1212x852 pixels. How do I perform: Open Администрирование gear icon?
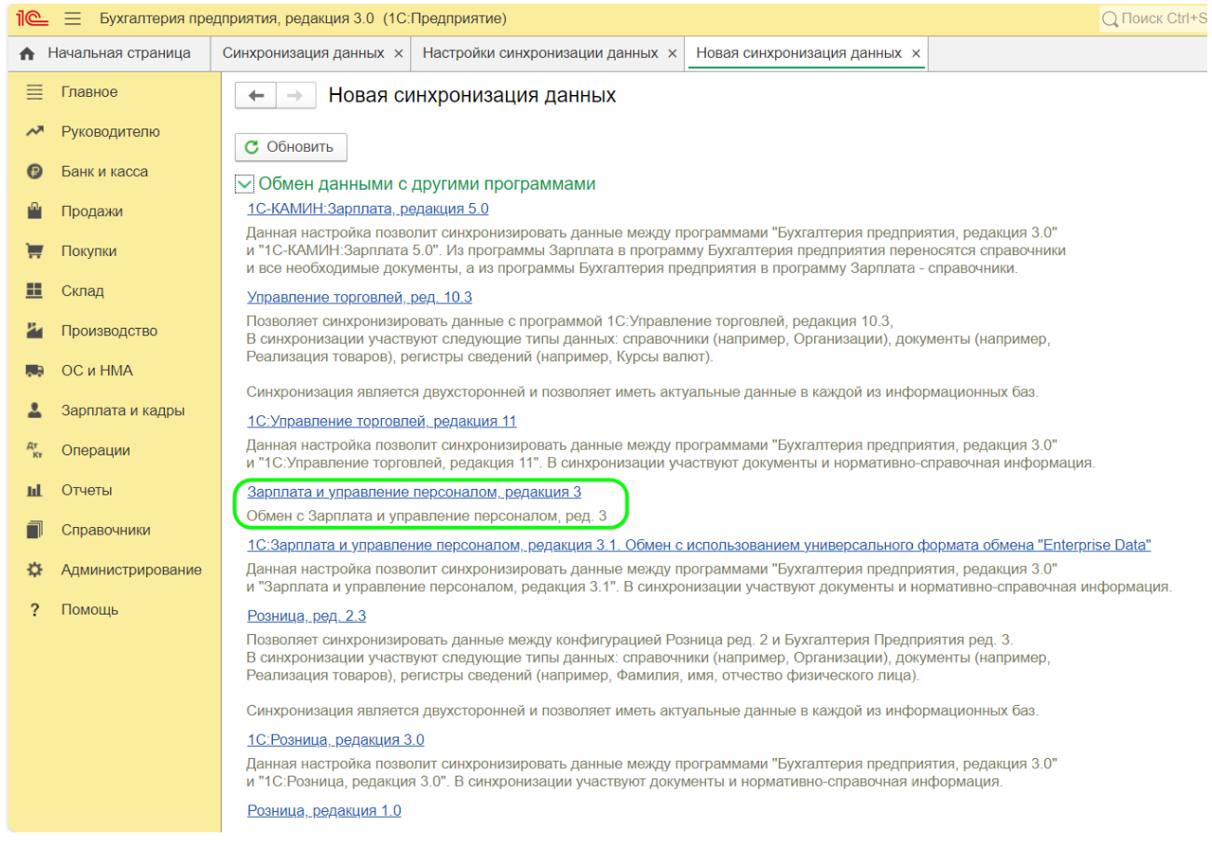[35, 570]
